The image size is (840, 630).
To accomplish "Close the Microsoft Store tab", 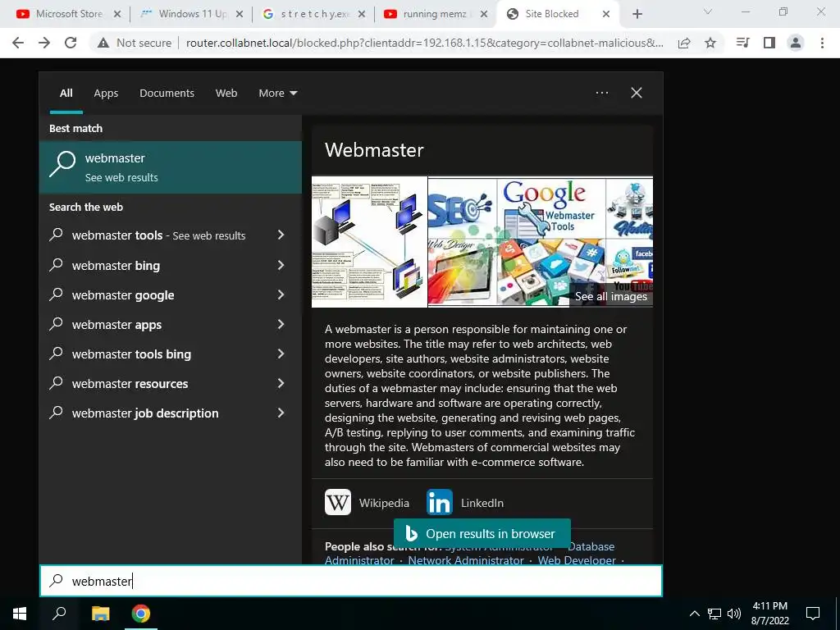I will pos(117,14).
